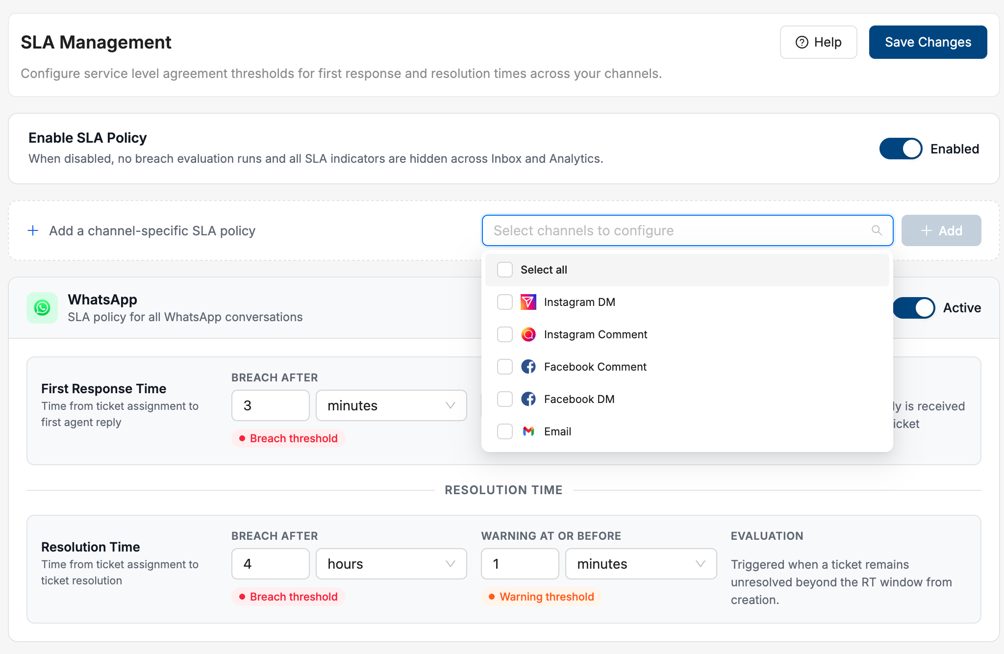Viewport: 1004px width, 654px height.
Task: Click the Breach threshold tag under Resolution Time
Action: point(288,597)
